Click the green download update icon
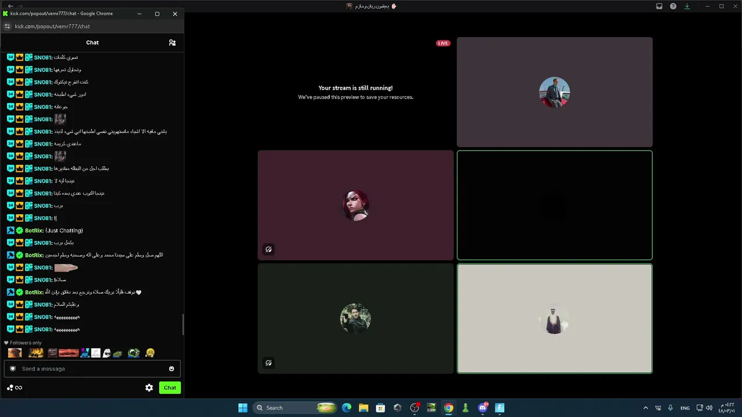 687,6
